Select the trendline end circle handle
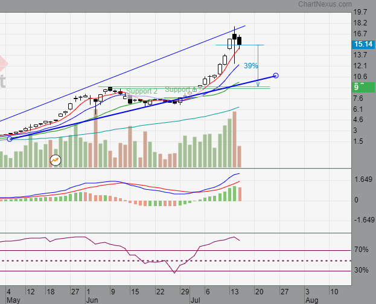The width and height of the screenshot is (376, 304). [276, 76]
